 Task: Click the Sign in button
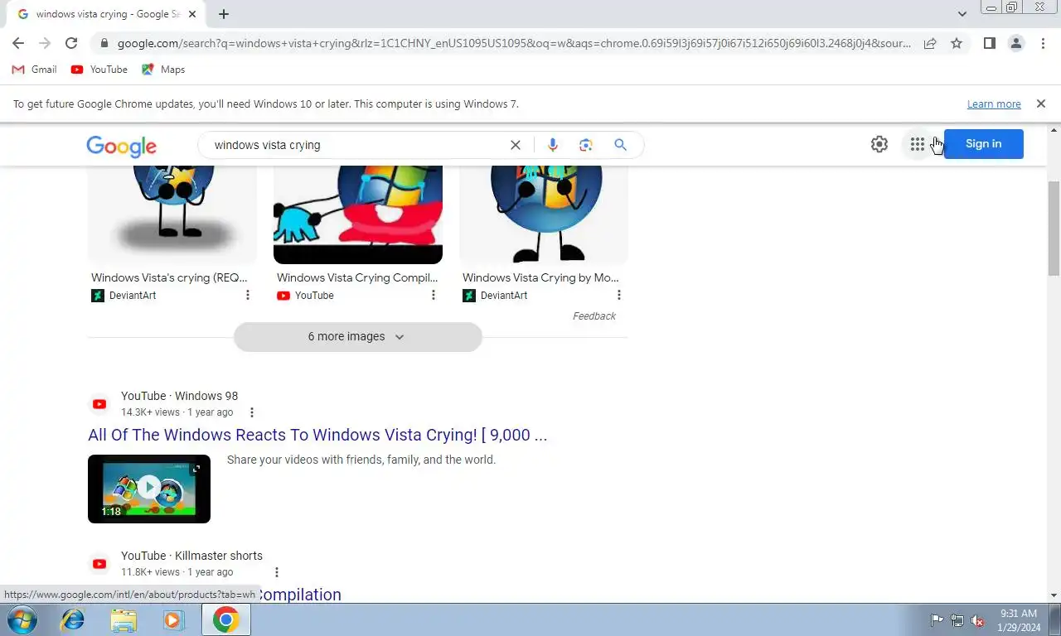click(983, 144)
